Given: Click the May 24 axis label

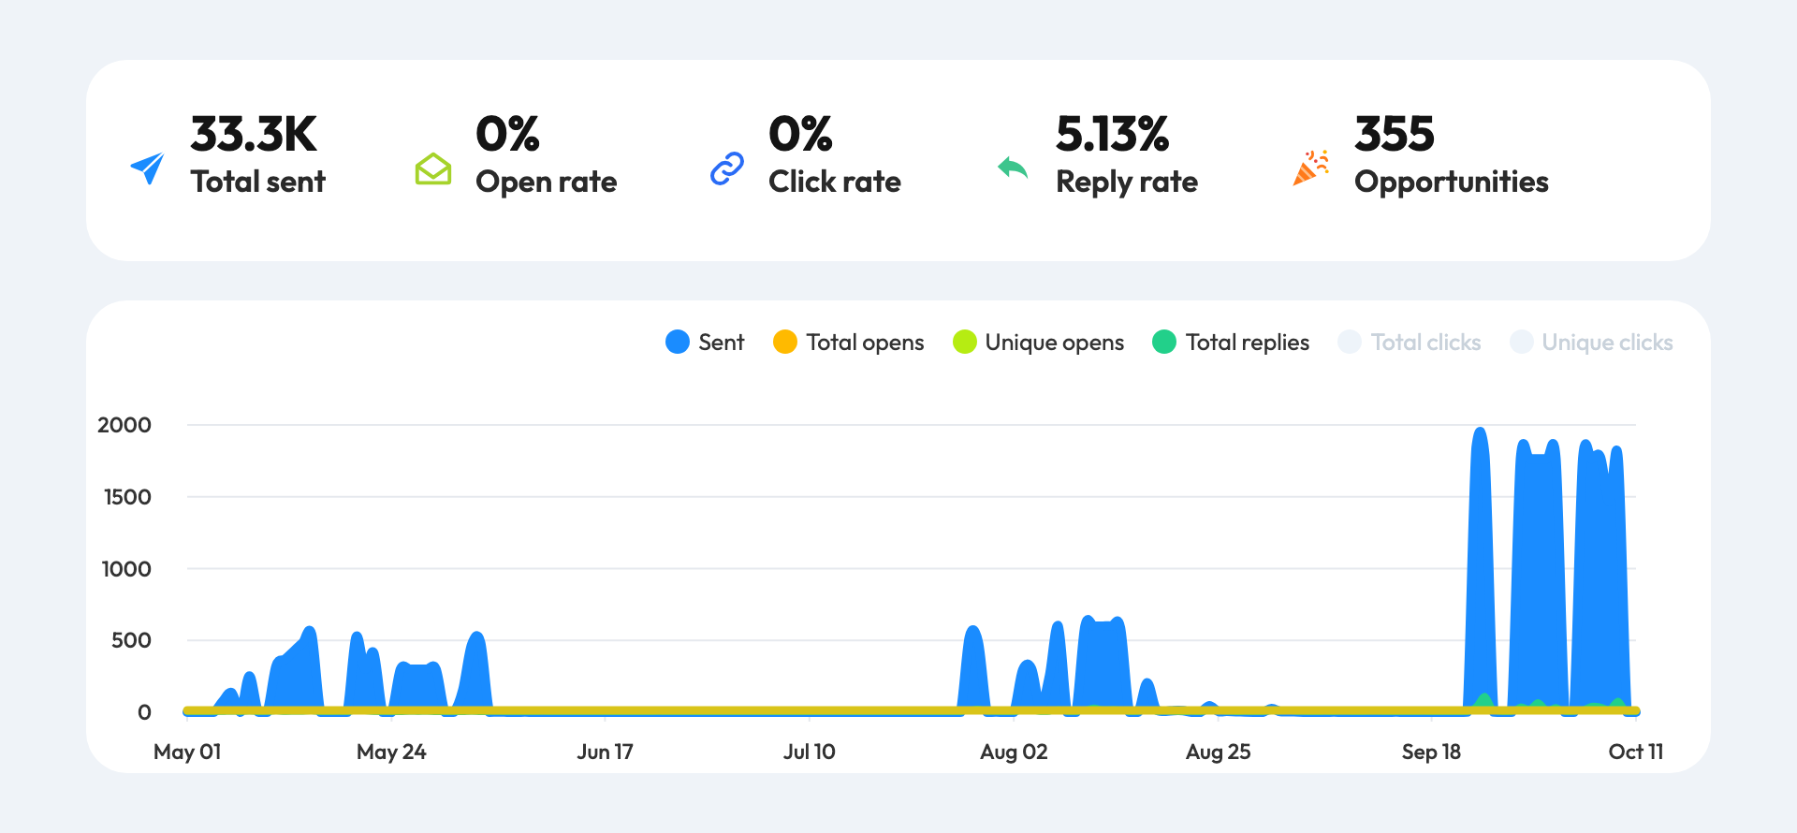Looking at the screenshot, I should [x=391, y=752].
